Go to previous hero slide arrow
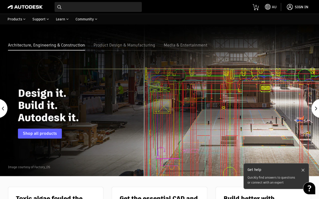The width and height of the screenshot is (319, 199). point(3,109)
